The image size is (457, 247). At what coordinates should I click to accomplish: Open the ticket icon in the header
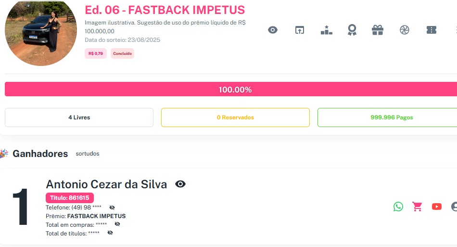[x=432, y=30]
